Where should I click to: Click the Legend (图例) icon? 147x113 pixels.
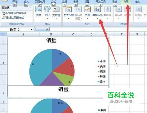[x=87, y=9]
